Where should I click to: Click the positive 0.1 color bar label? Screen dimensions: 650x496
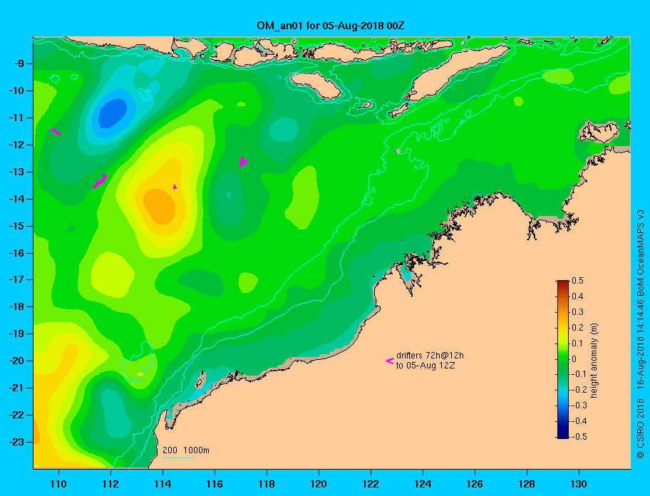[578, 343]
